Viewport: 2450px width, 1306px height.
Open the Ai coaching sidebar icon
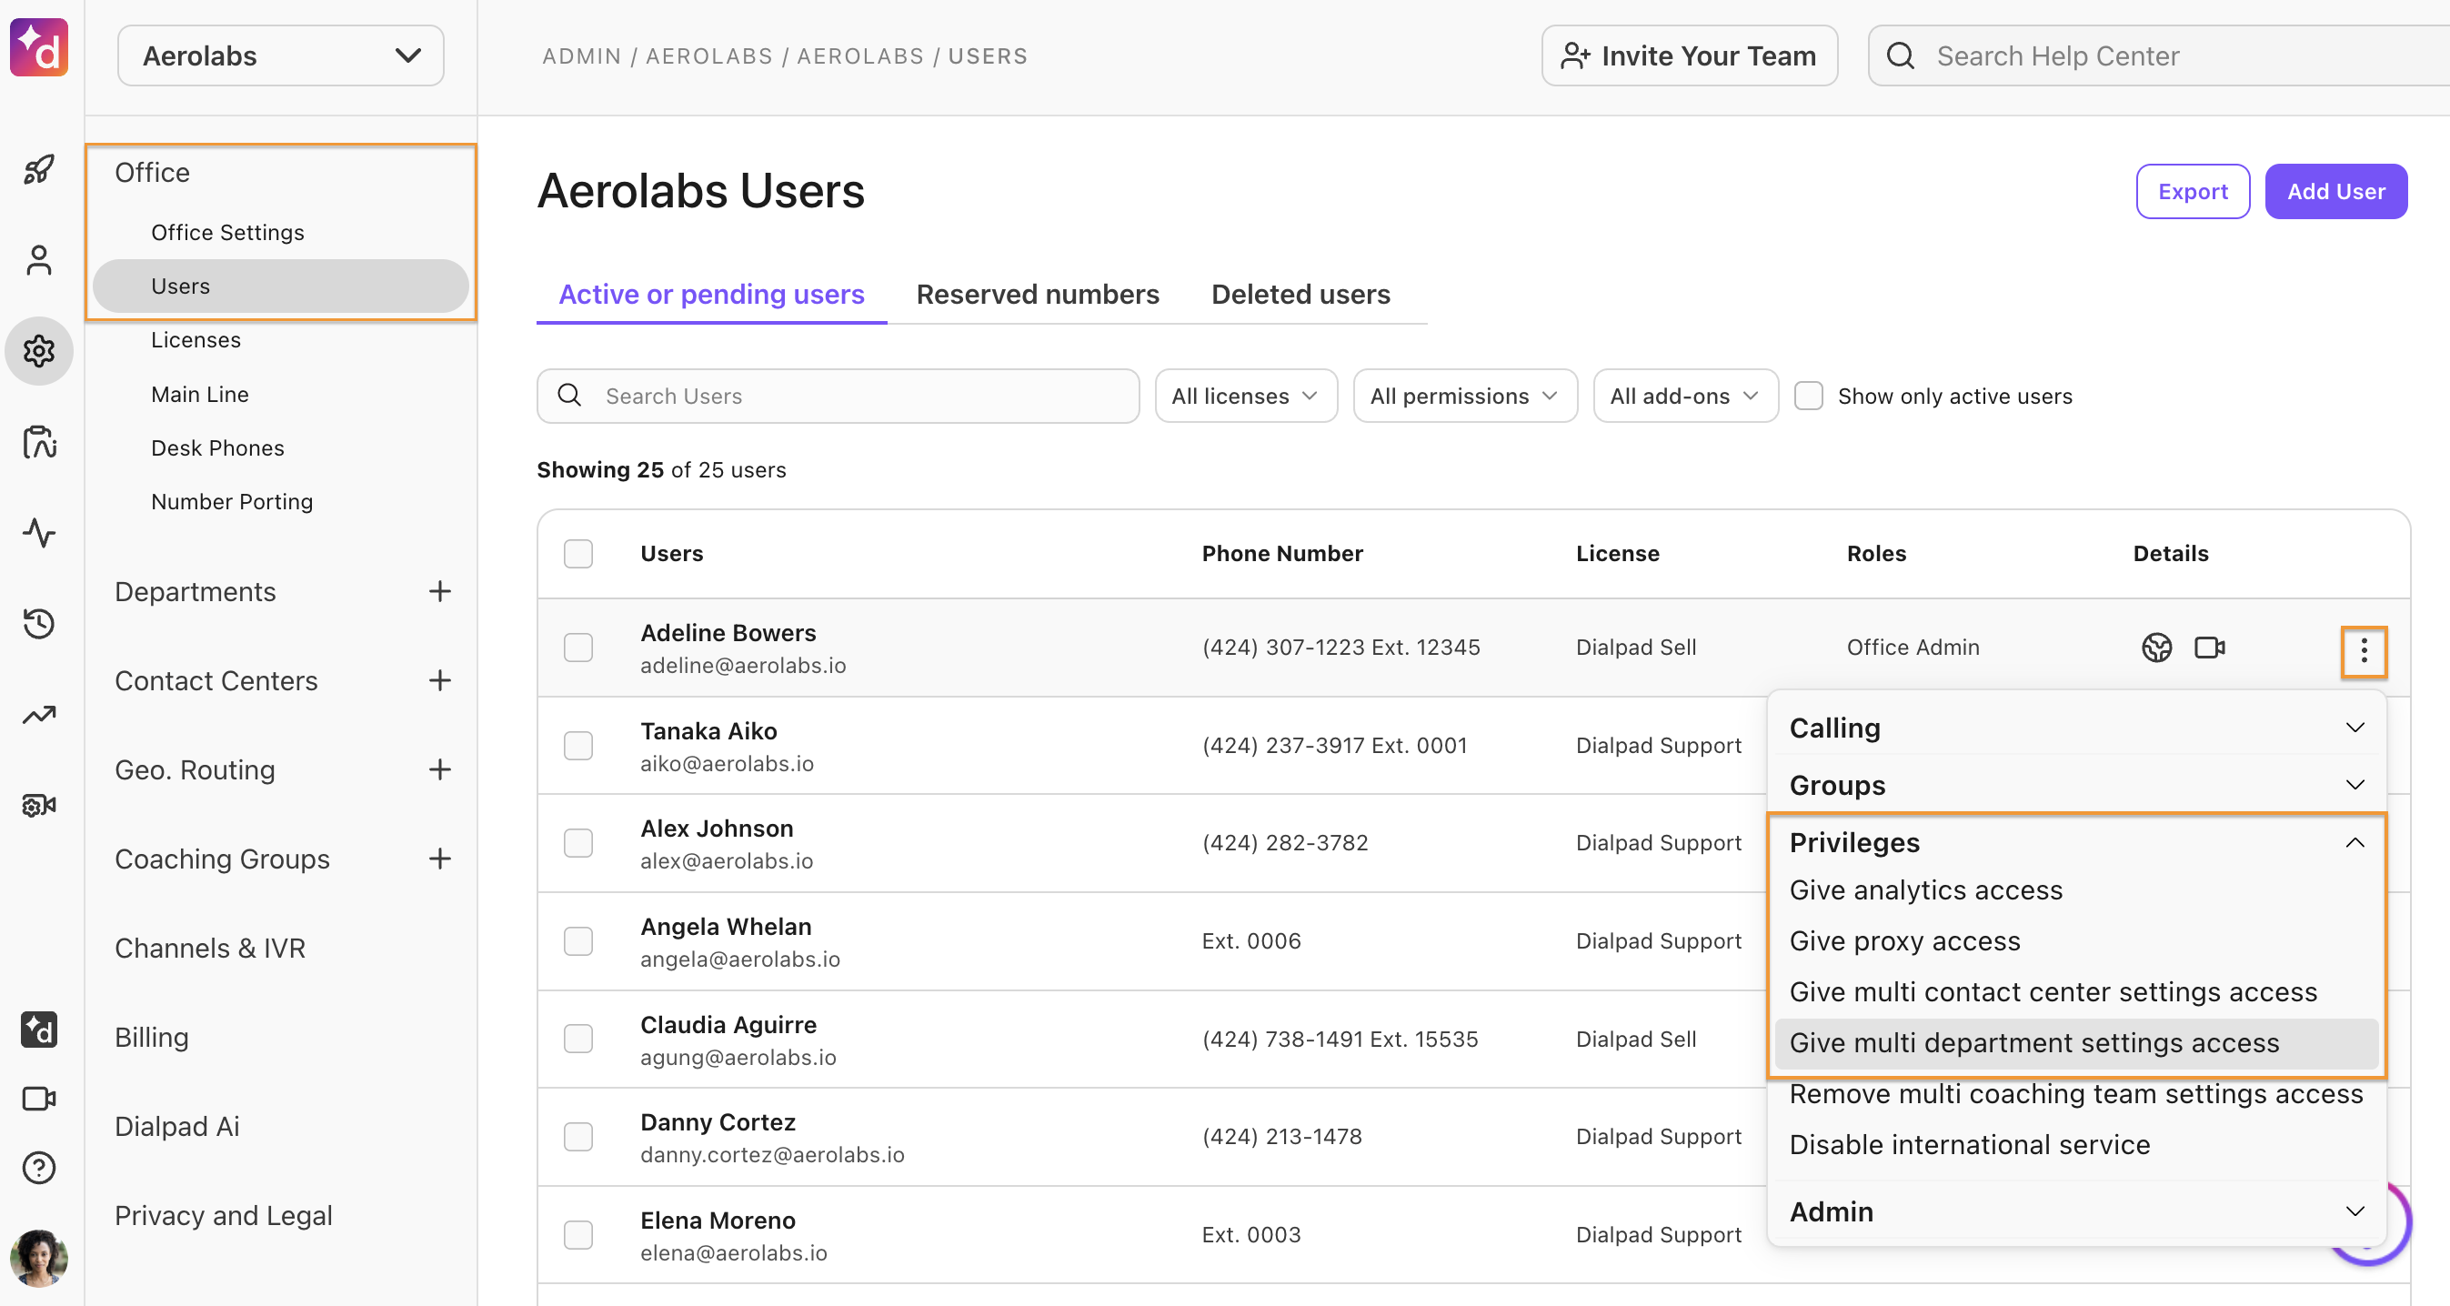(39, 441)
